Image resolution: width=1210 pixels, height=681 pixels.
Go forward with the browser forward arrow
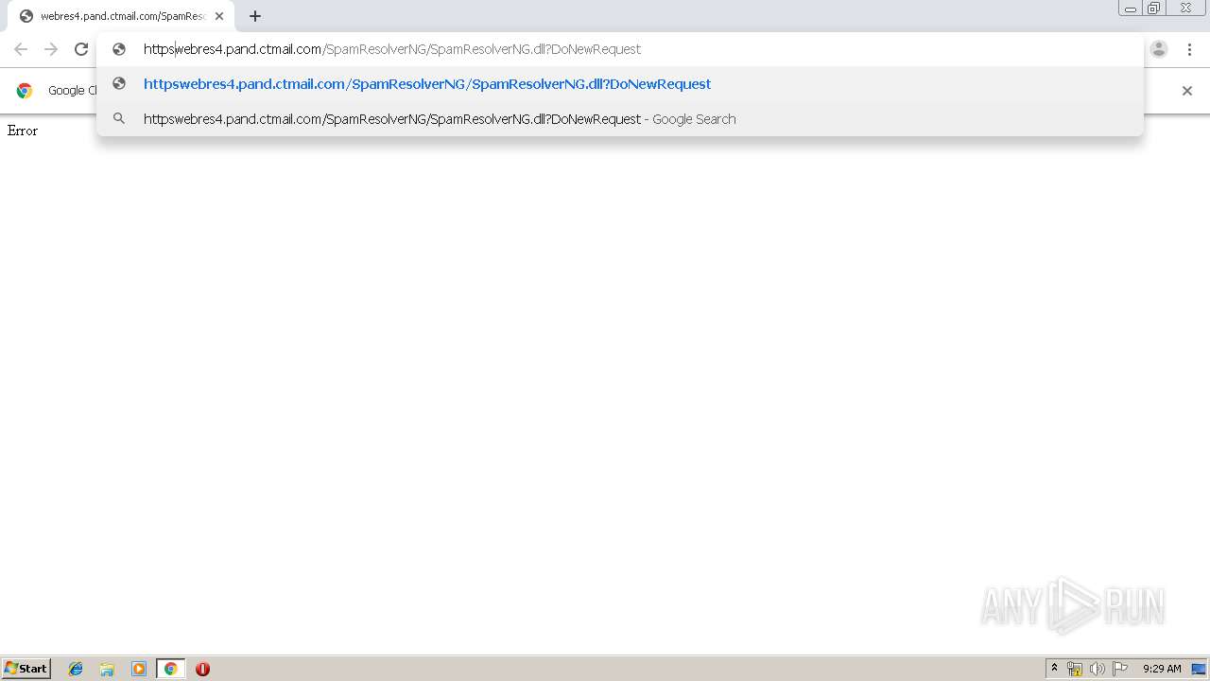tap(51, 49)
